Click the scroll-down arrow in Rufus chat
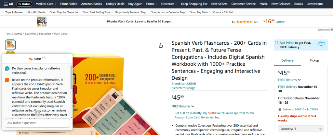The width and height of the screenshot is (333, 135). click(x=38, y=113)
